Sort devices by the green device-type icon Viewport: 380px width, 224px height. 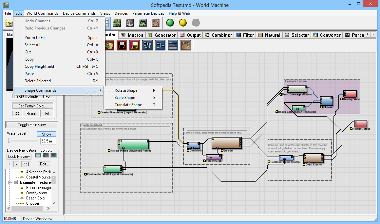(46, 155)
